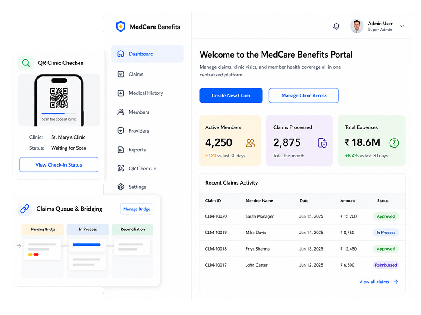Click the Claim ID column header
This screenshot has height=315, width=421.
tap(213, 201)
